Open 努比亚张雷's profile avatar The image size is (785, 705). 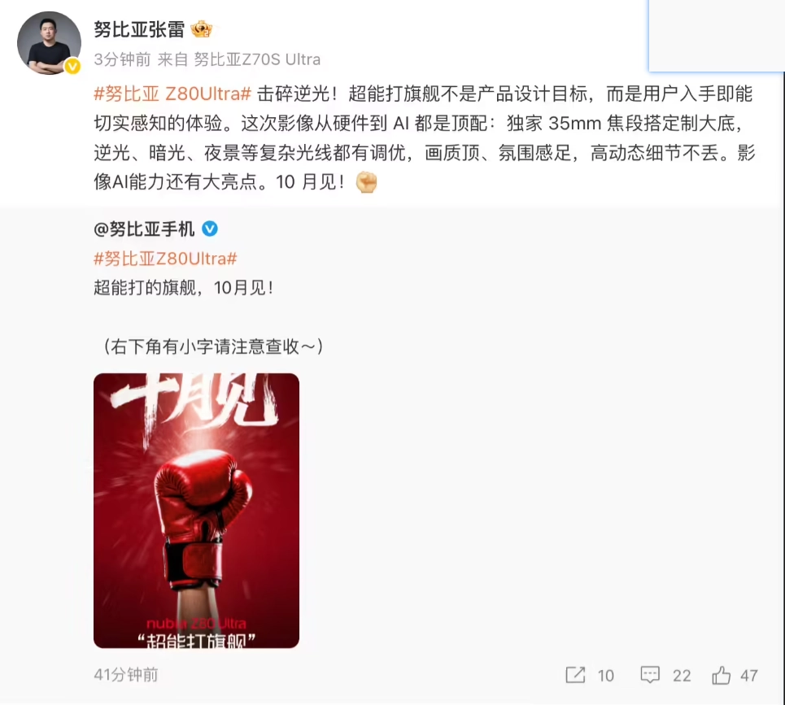coord(49,43)
